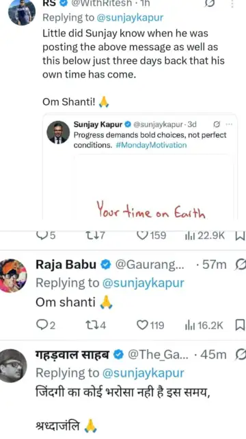This screenshot has height=439, width=246.
Task: Open comments on RS's reply with 5 replies
Action: (x=46, y=235)
